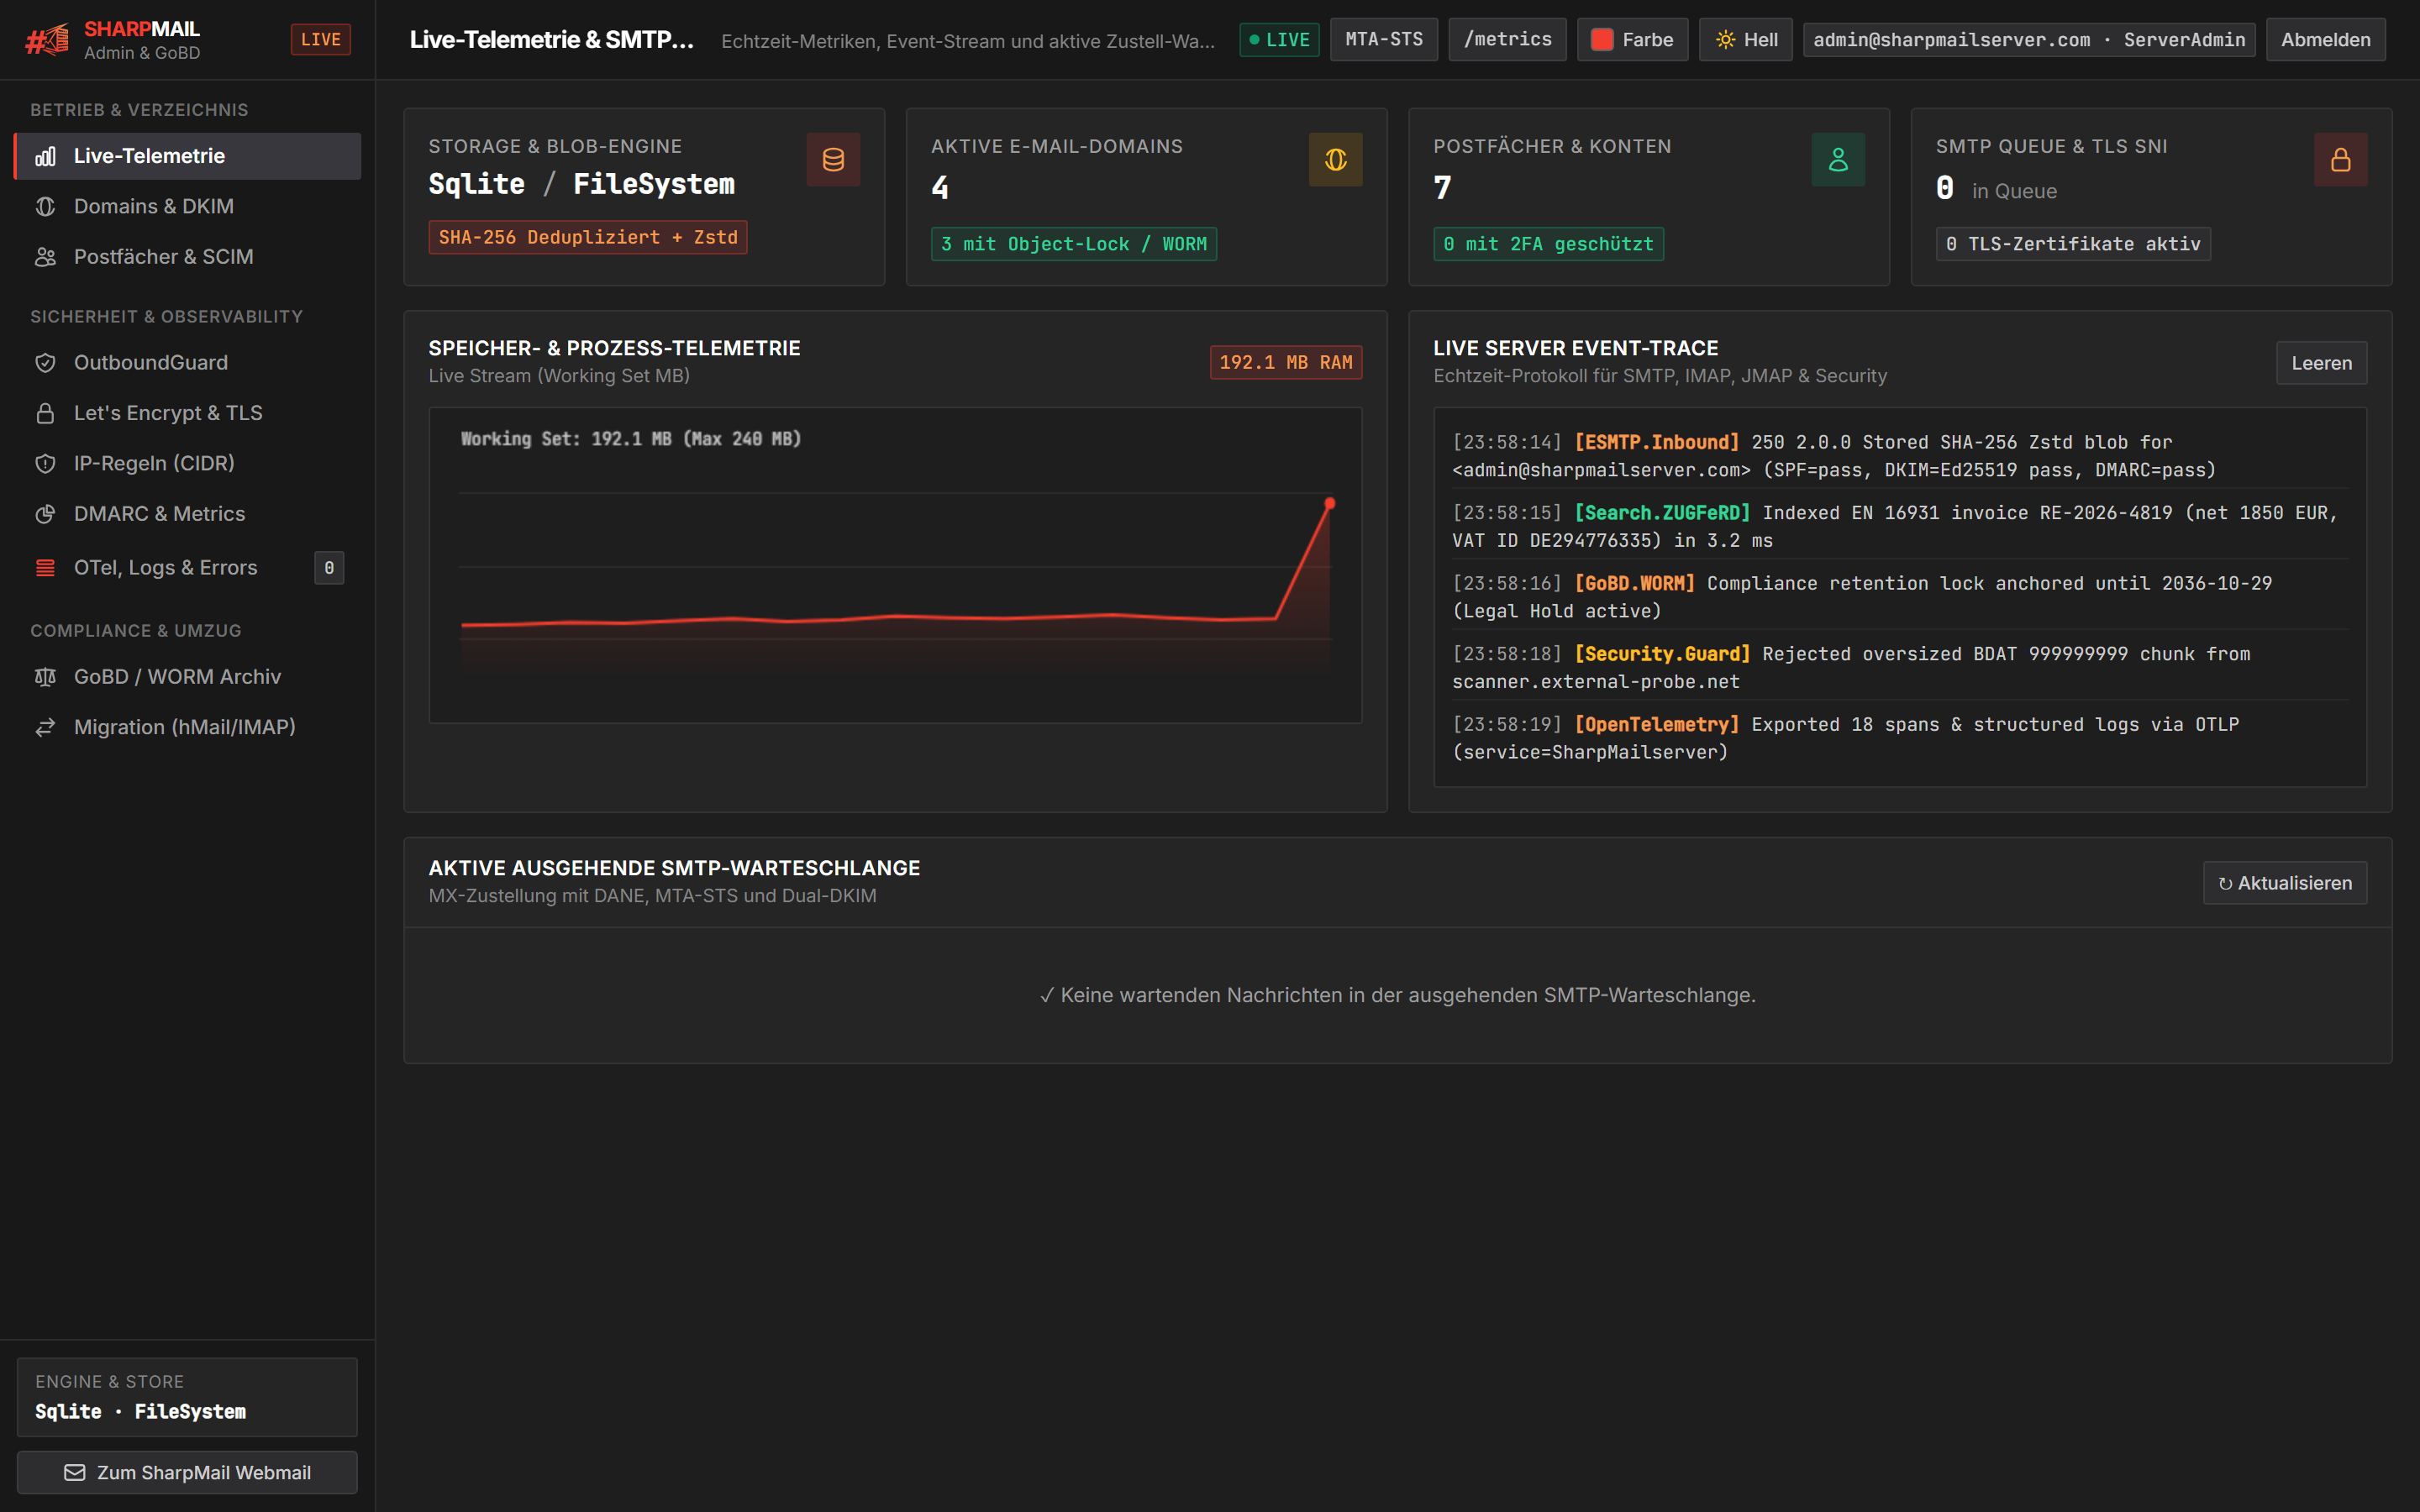Click the 0 mit 2FA geschützt tag
The image size is (2420, 1512).
coord(1548,244)
